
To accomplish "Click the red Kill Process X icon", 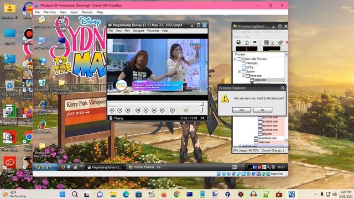I will coord(287,43).
